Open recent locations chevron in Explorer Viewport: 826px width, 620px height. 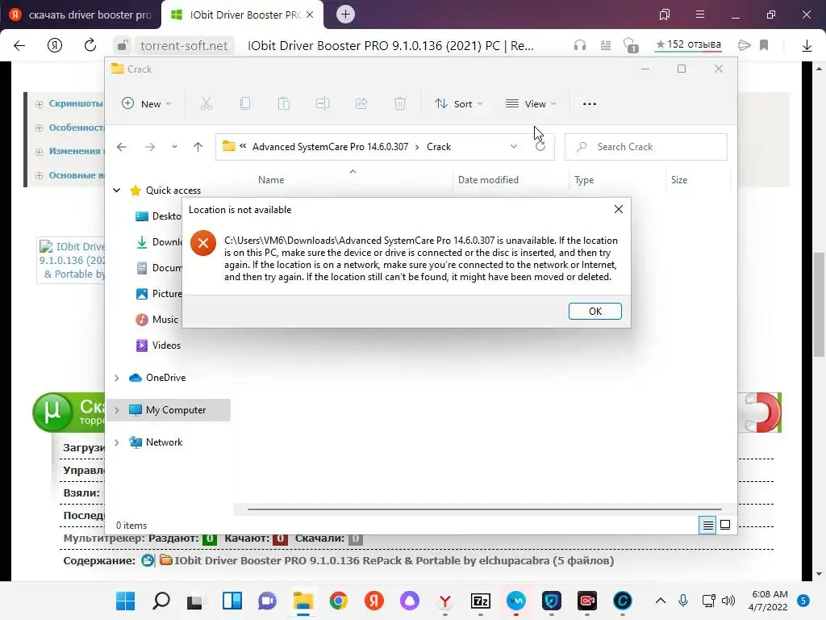coord(174,147)
